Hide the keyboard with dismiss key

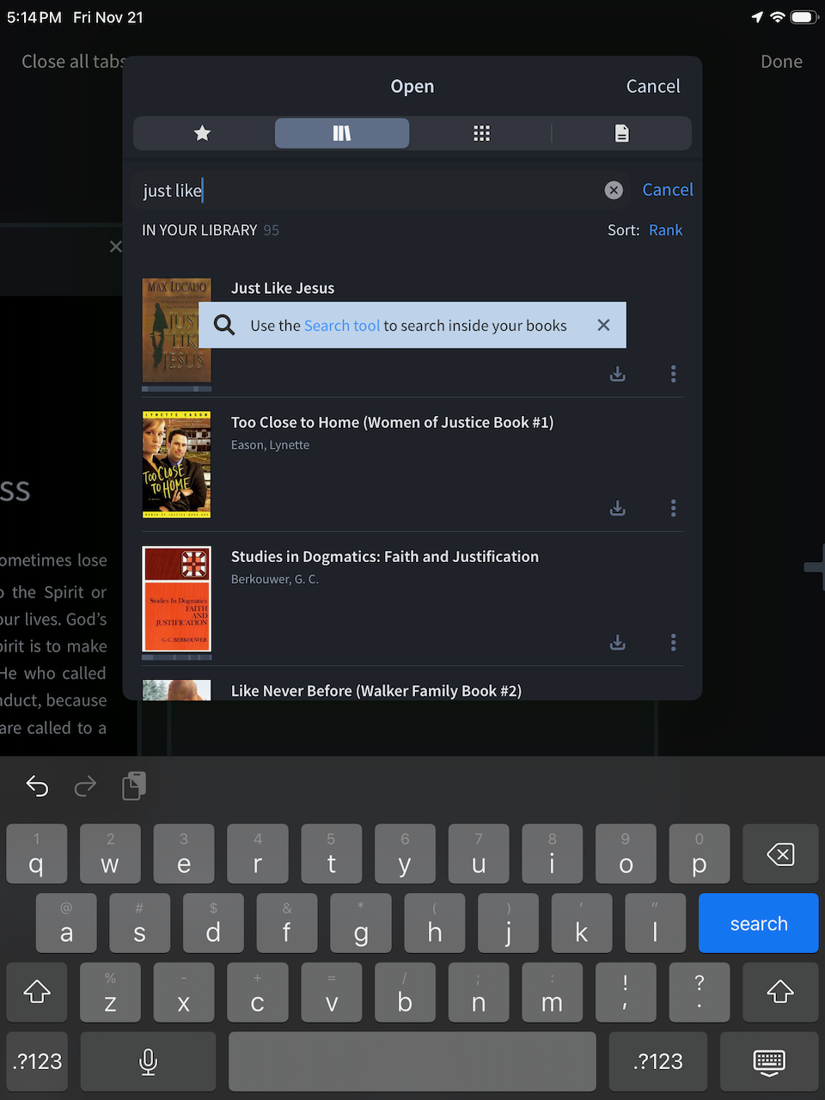[x=768, y=1061]
